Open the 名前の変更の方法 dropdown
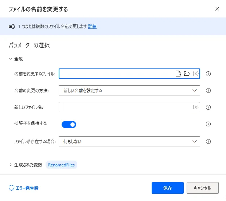This screenshot has height=201, width=226. click(129, 90)
